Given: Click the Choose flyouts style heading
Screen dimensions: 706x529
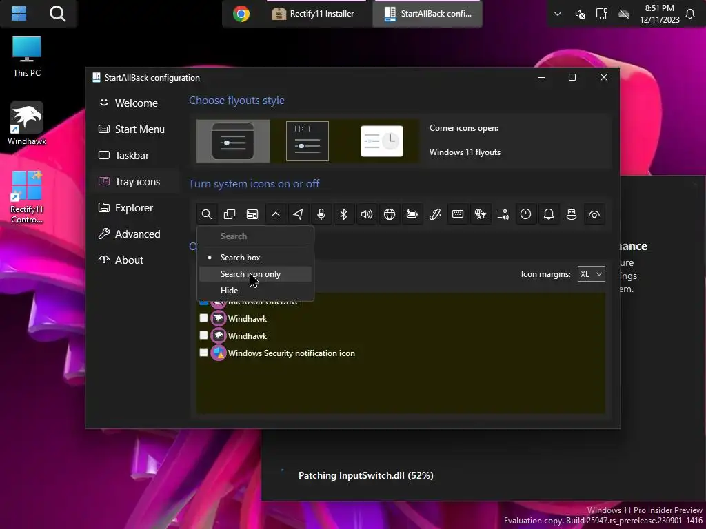Looking at the screenshot, I should (x=236, y=101).
